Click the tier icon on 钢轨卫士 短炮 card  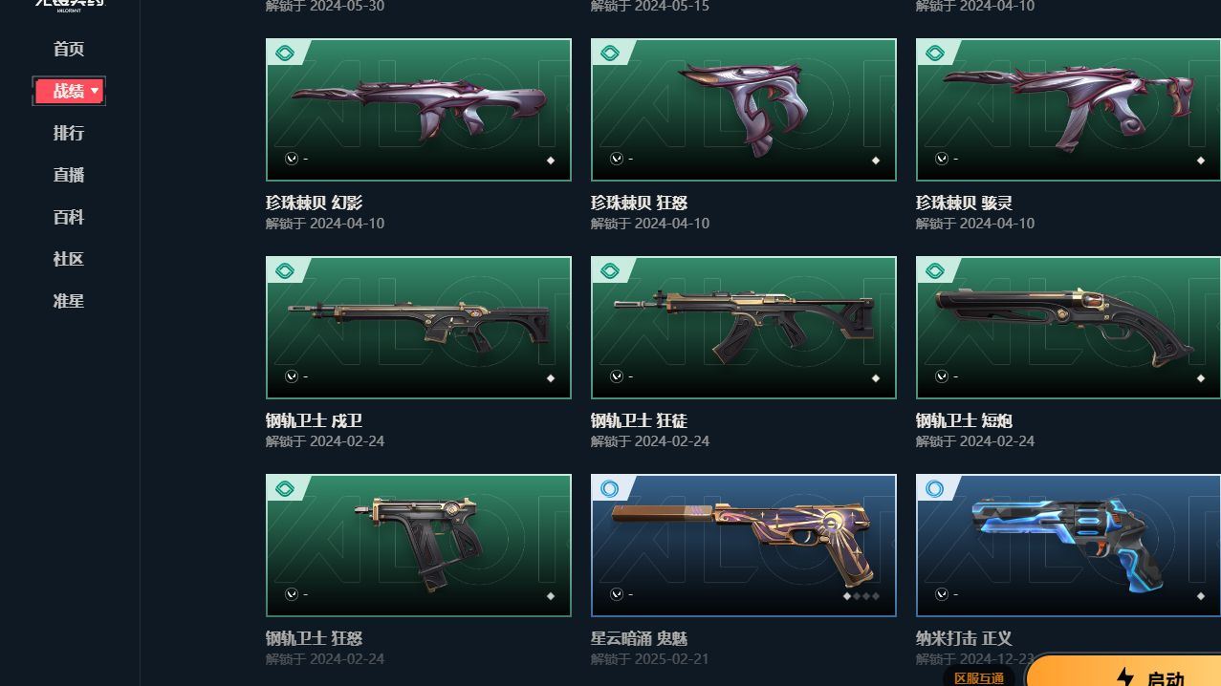pos(934,270)
